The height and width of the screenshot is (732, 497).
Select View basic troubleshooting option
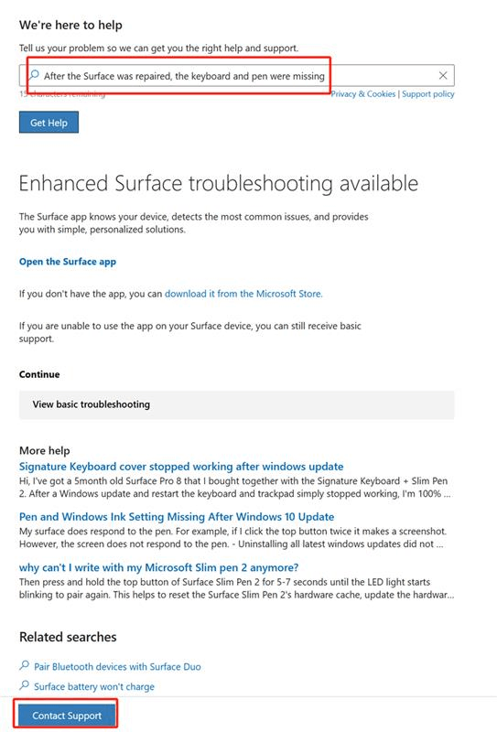pyautogui.click(x=236, y=404)
